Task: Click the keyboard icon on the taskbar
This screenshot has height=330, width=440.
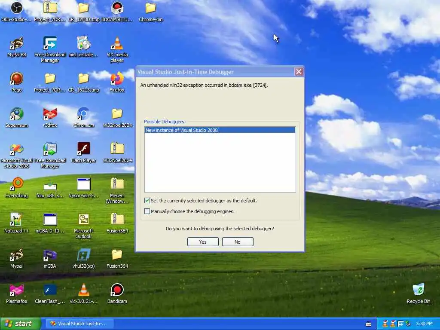Action: pos(369,324)
